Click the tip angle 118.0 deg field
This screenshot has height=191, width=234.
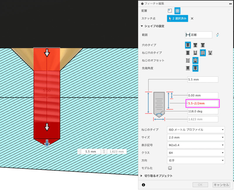coord(203,111)
